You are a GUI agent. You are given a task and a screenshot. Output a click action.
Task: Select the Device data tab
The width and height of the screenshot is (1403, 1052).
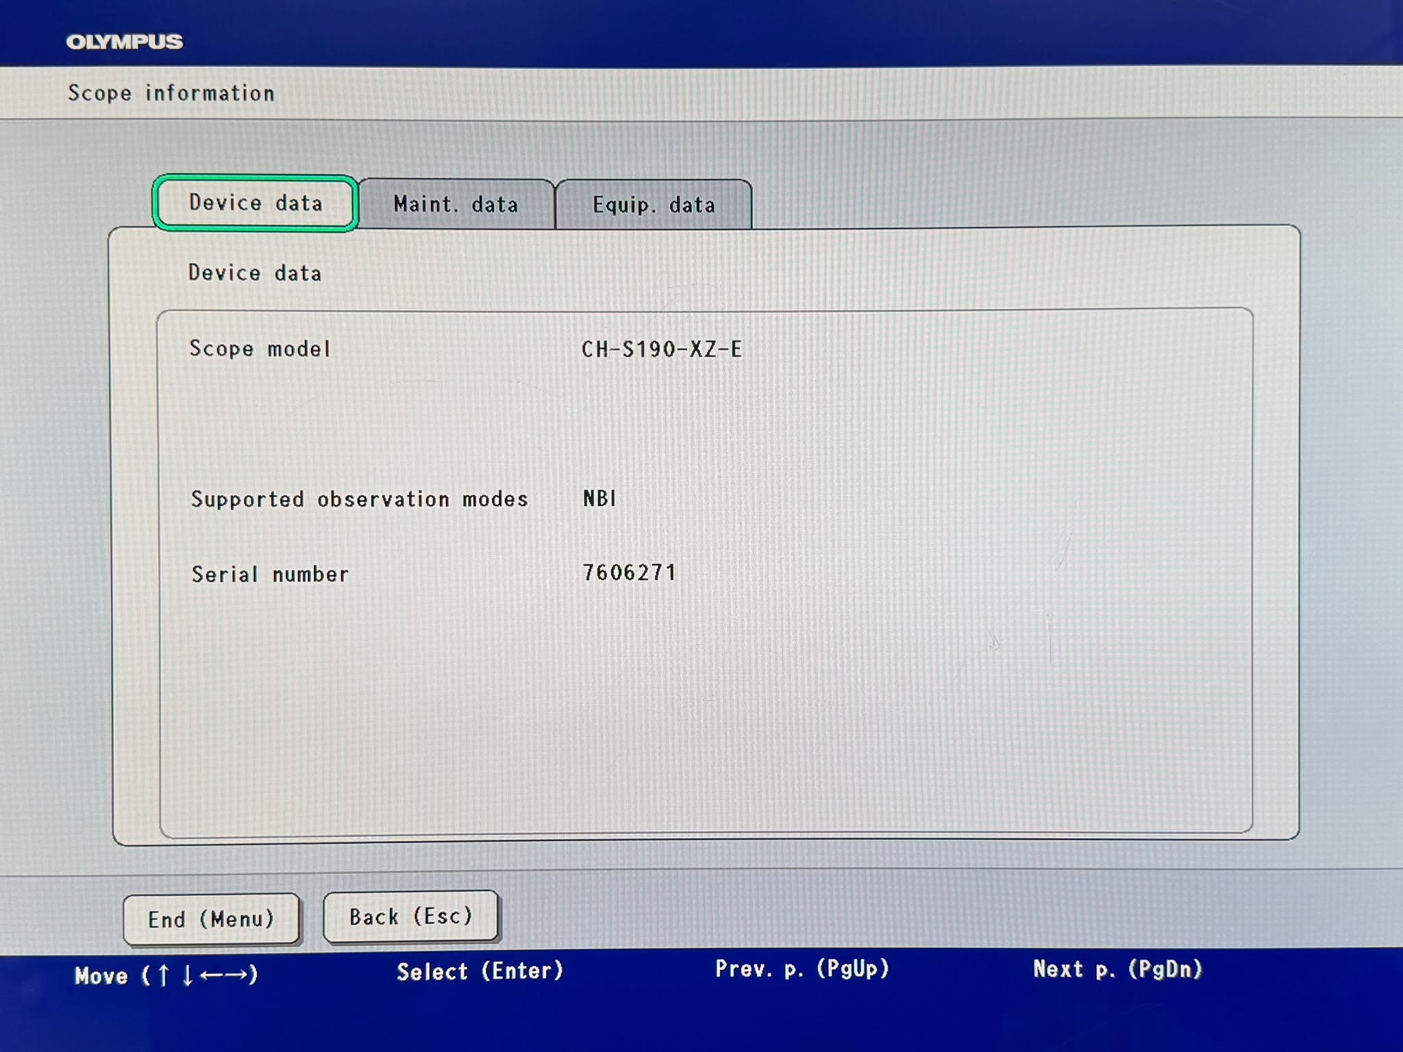coord(255,203)
